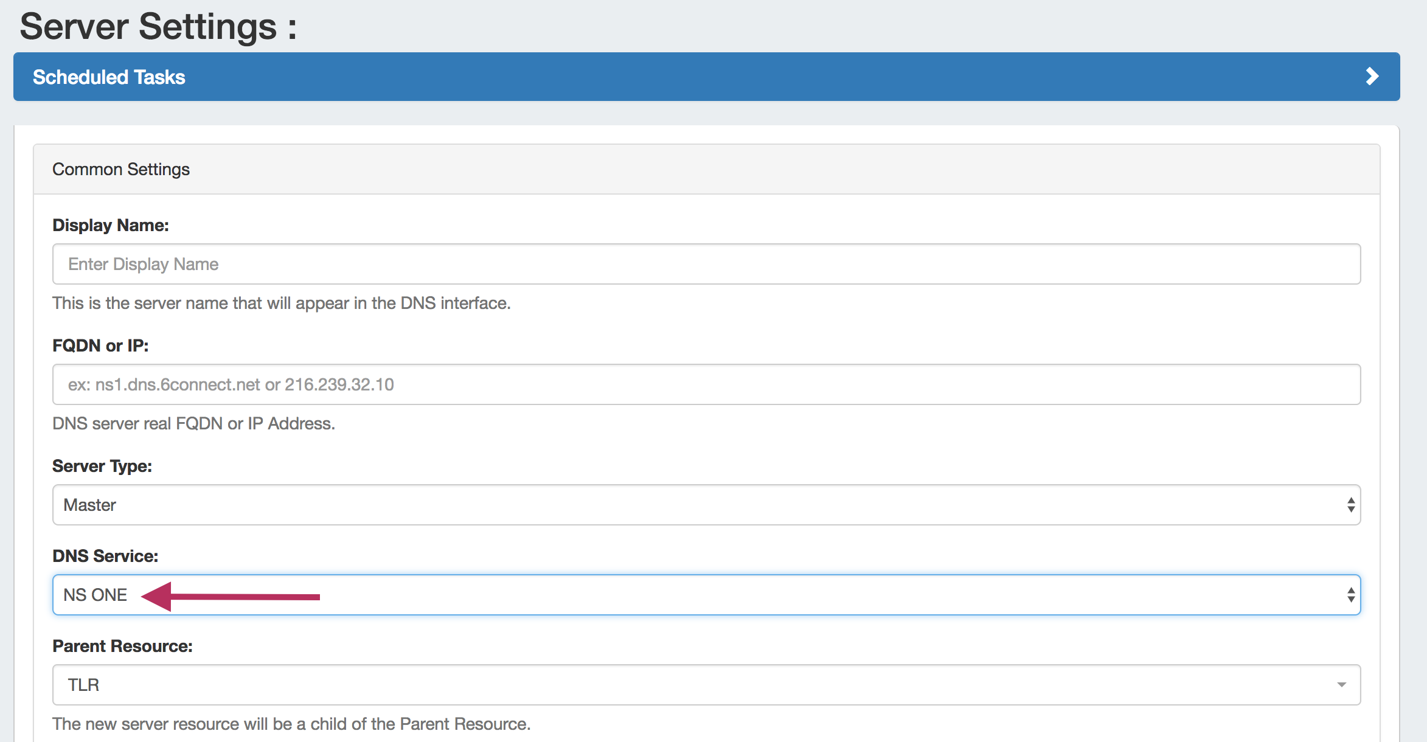Click the Server Settings page heading
1427x742 pixels.
tap(158, 27)
